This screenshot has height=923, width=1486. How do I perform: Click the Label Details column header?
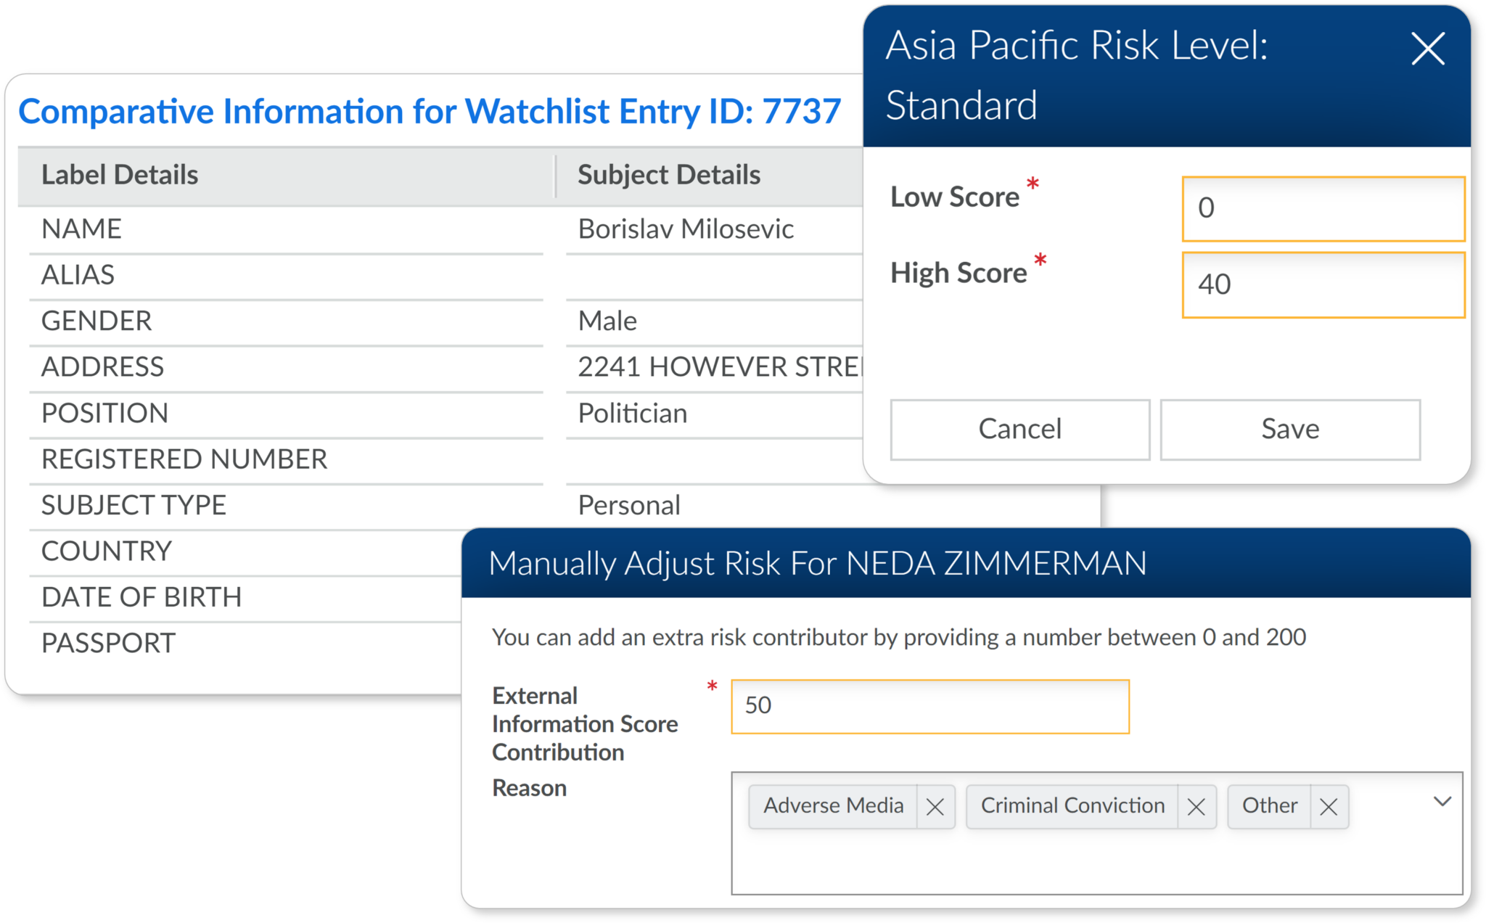pos(120,175)
